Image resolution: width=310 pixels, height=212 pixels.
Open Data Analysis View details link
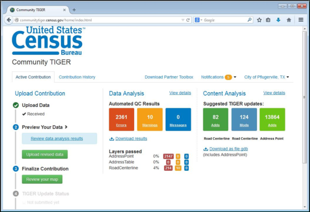pyautogui.click(x=180, y=93)
